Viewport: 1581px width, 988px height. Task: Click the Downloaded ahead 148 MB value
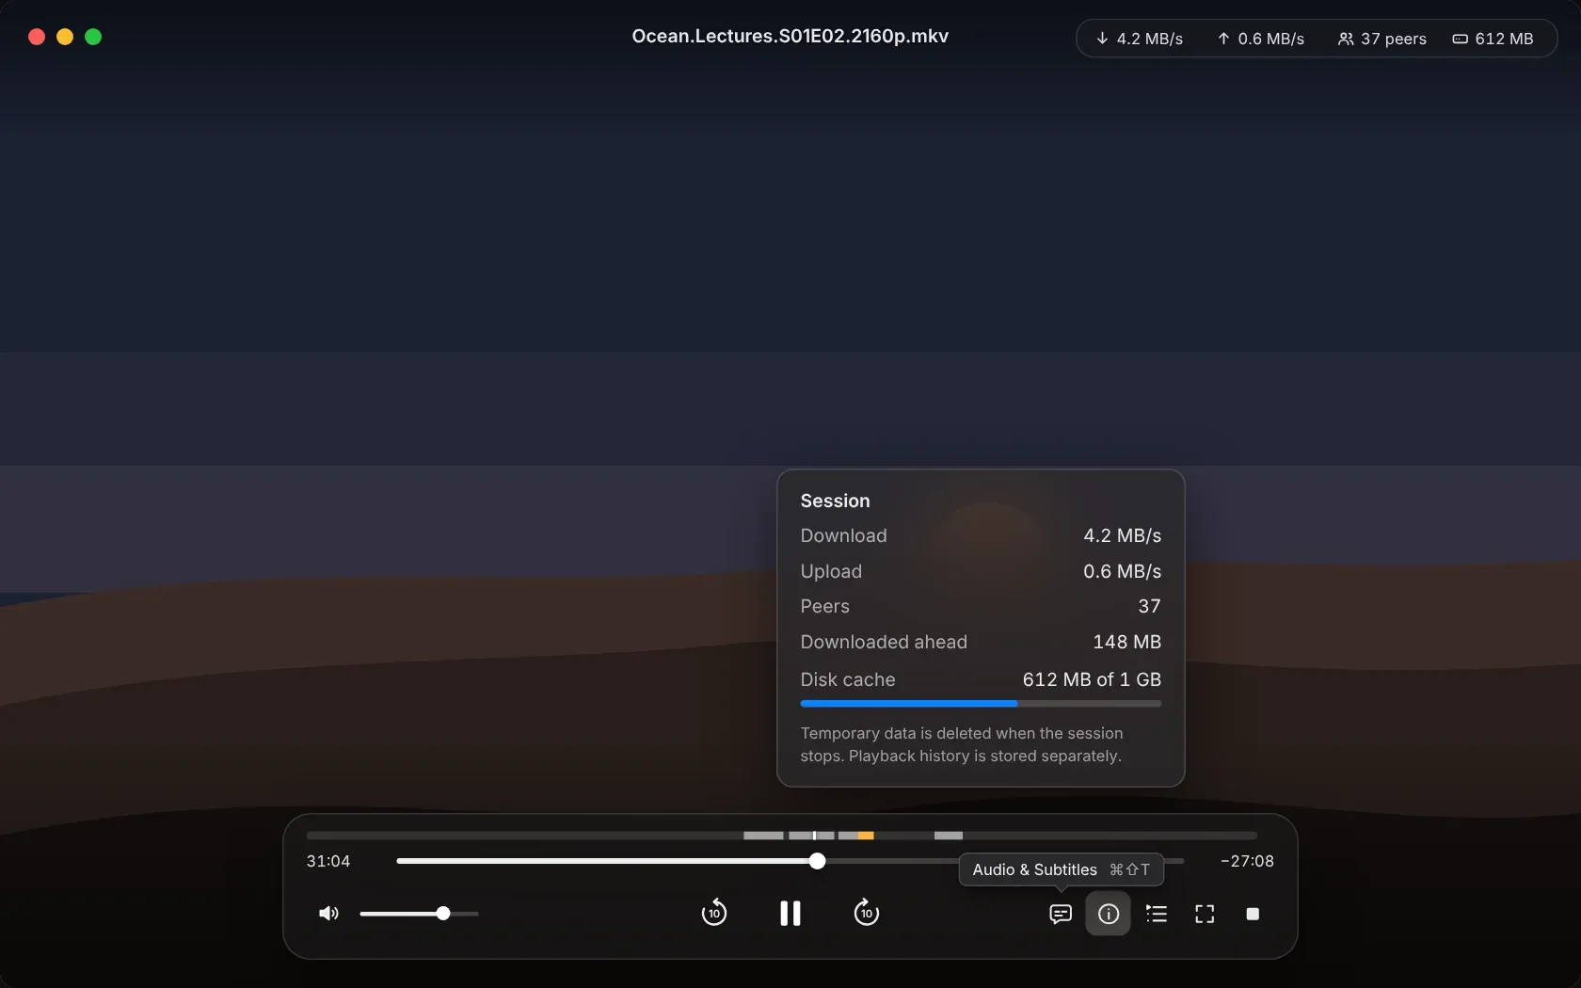pyautogui.click(x=1126, y=642)
